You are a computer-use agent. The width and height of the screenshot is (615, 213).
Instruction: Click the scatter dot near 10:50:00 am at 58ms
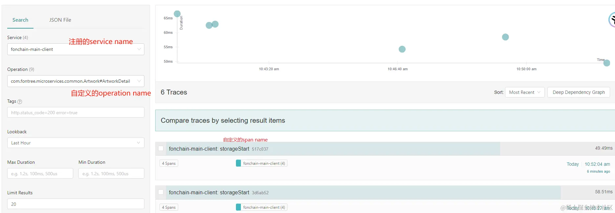coord(505,37)
